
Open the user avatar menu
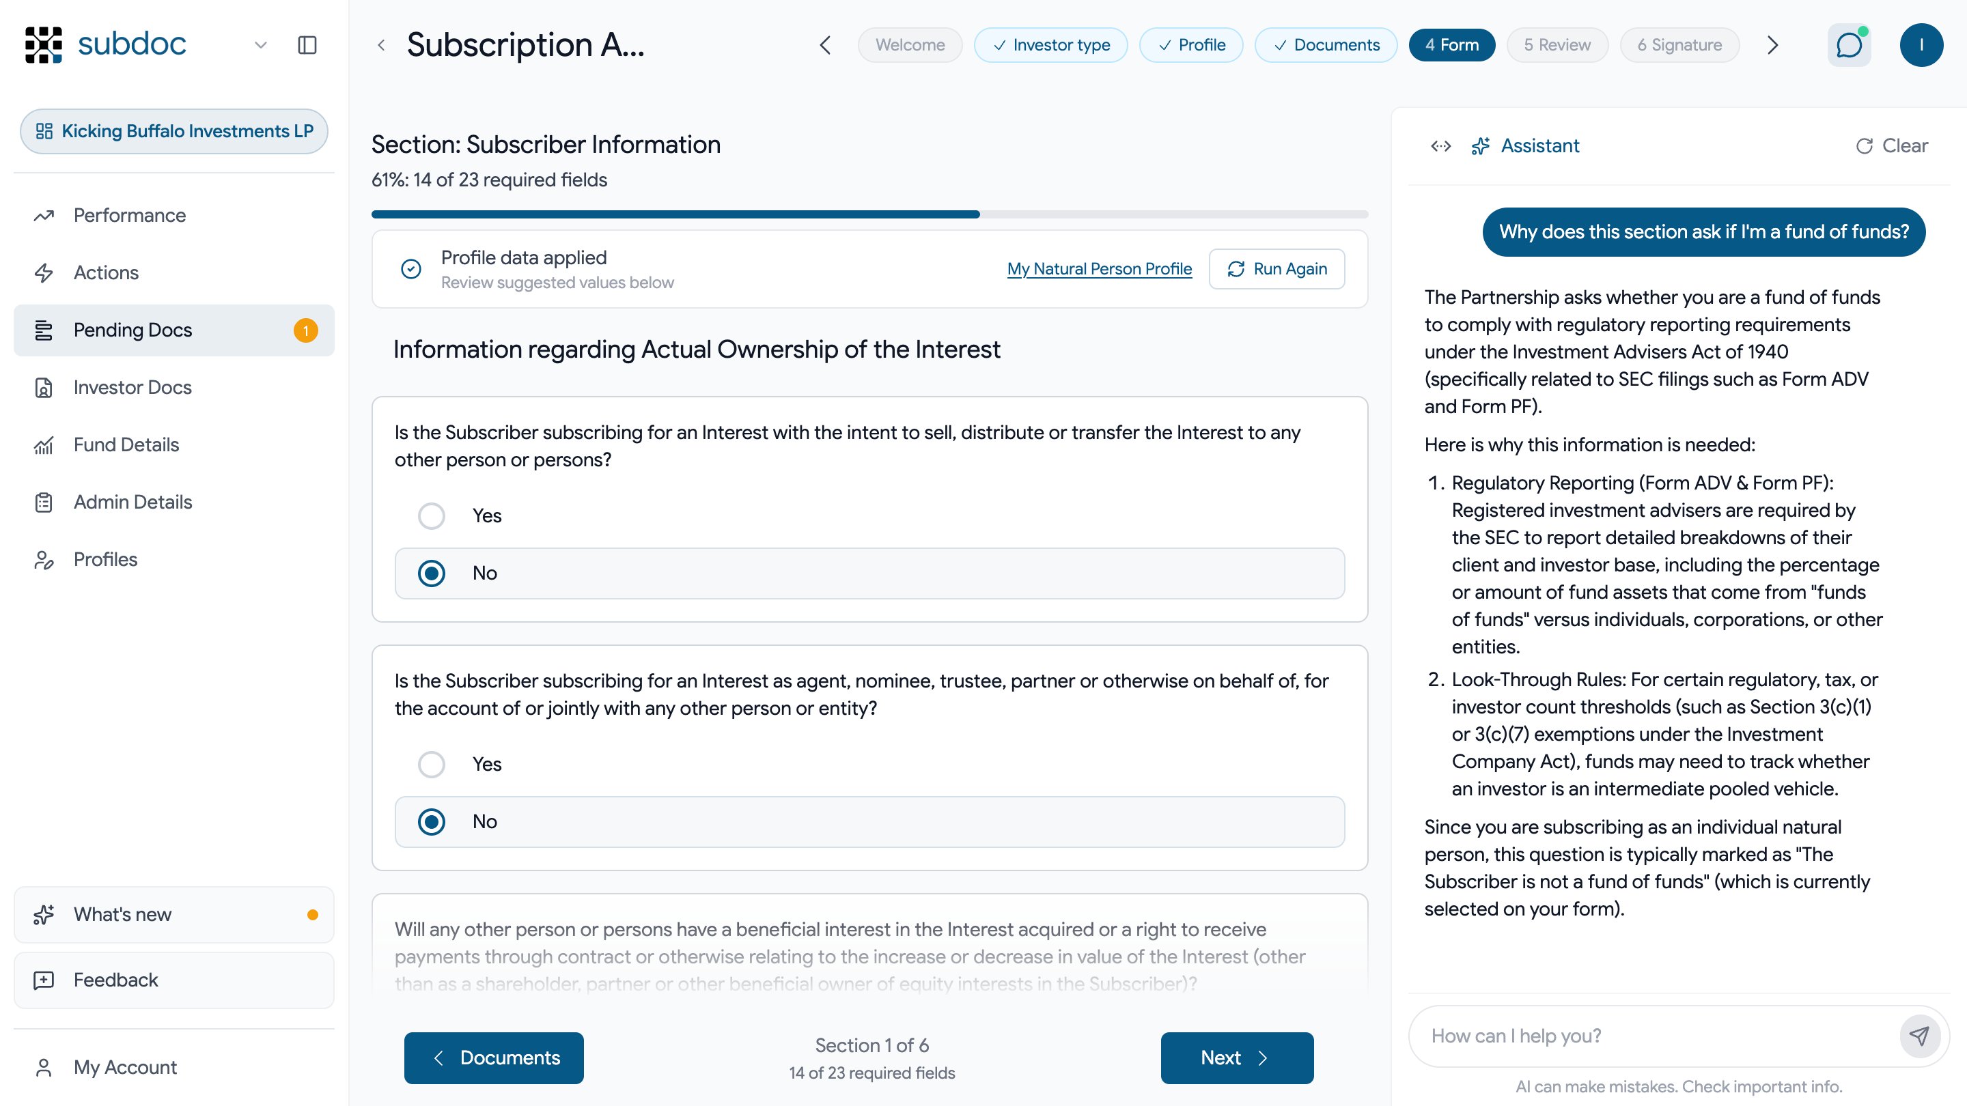pos(1921,45)
